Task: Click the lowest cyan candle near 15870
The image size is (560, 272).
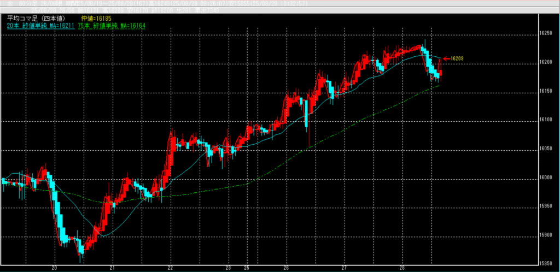Action: tap(81, 249)
